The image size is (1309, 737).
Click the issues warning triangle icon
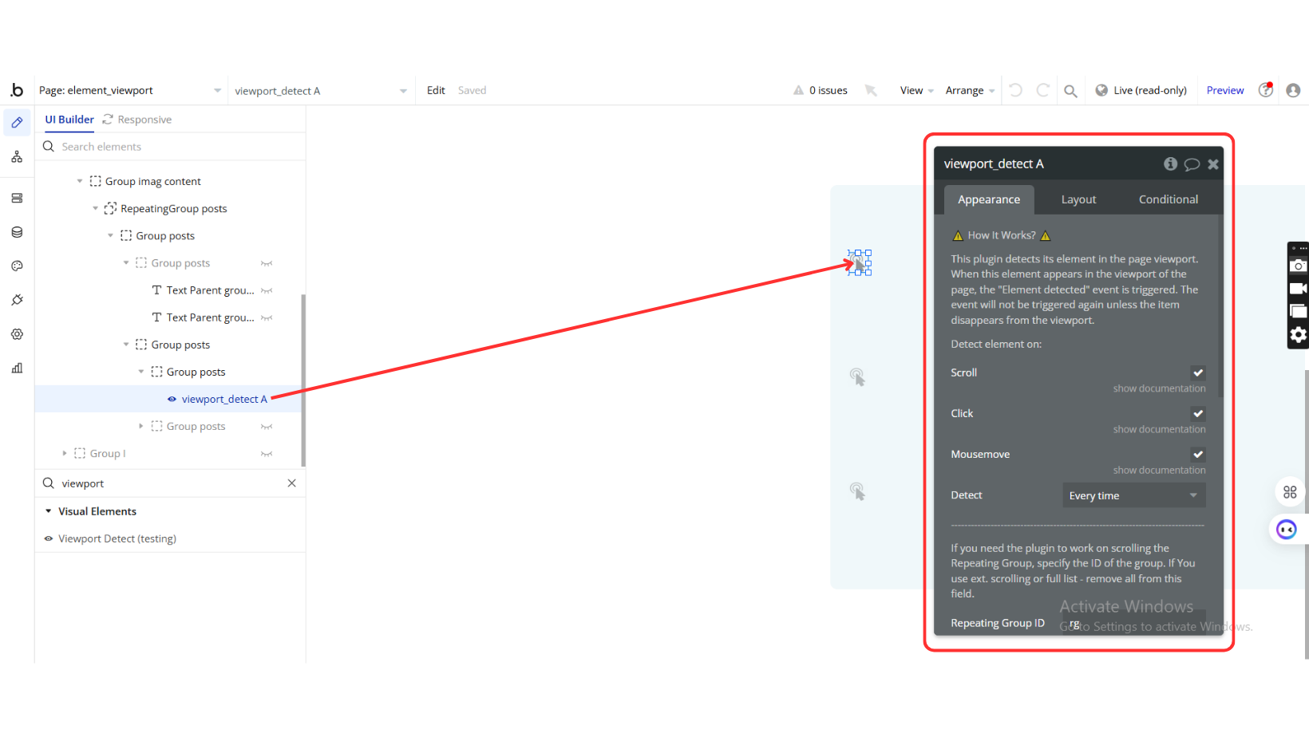798,90
